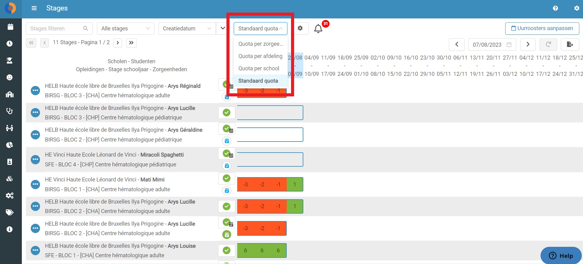
Task: Open options menu for Arys Réginald stage
Action: click(x=35, y=91)
